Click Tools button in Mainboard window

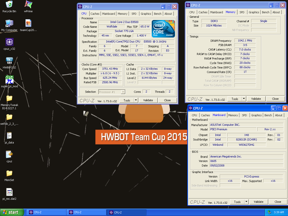click(x=237, y=202)
